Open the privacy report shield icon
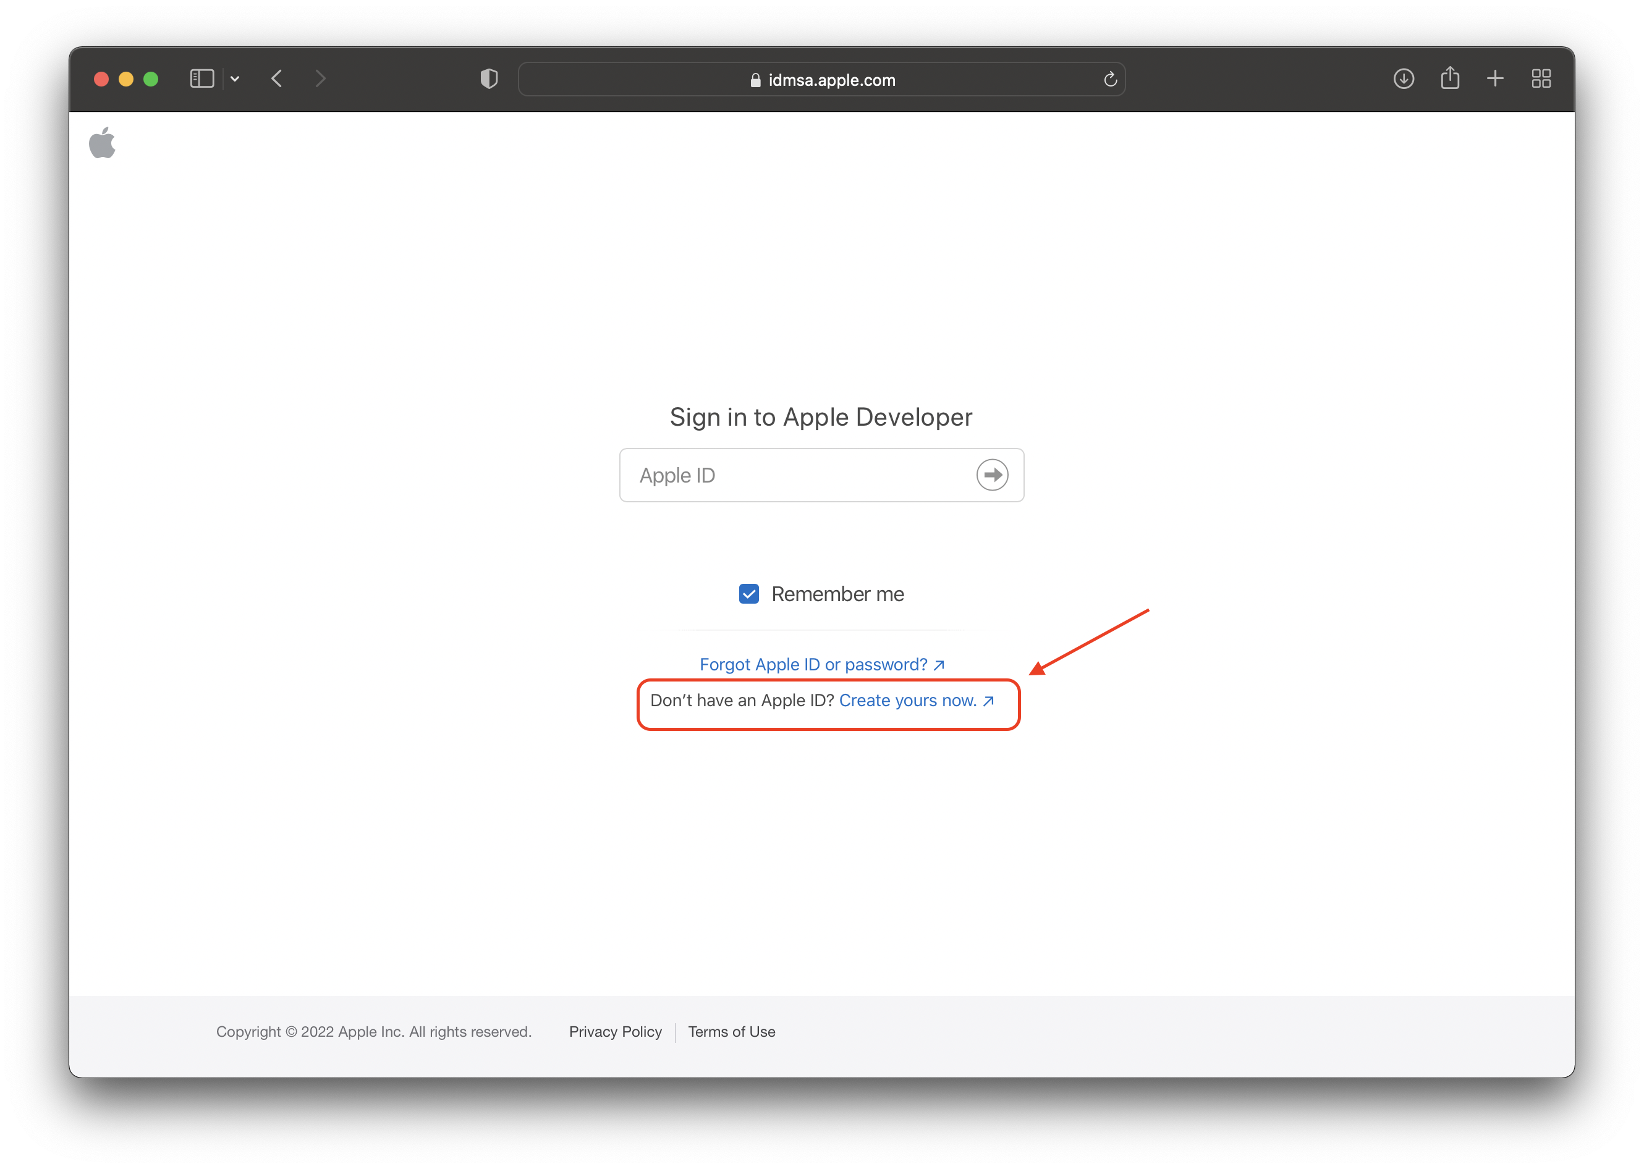 [x=489, y=78]
